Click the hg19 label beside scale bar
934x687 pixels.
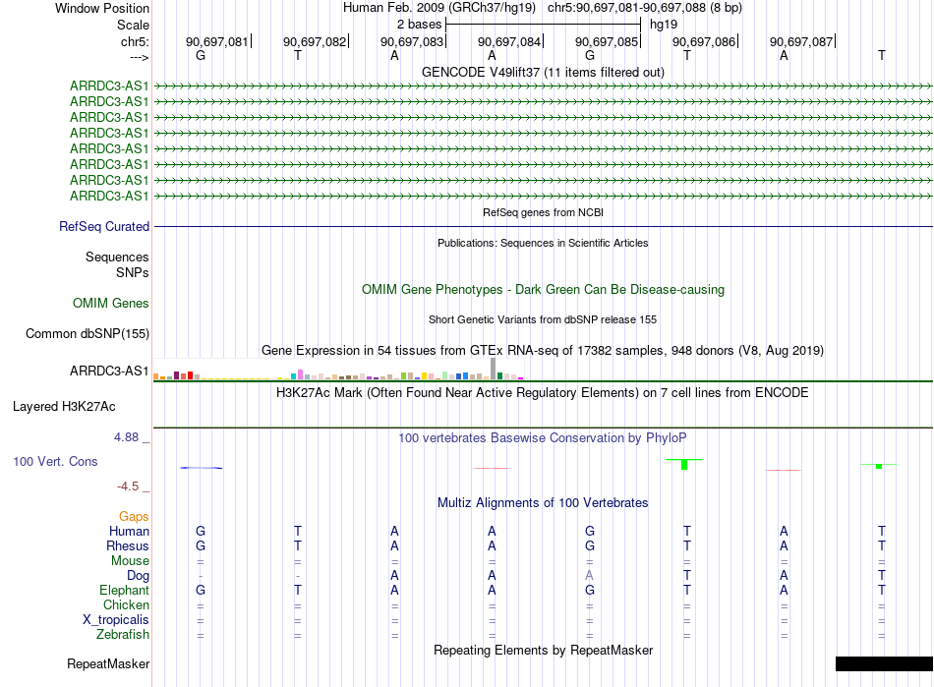(664, 25)
